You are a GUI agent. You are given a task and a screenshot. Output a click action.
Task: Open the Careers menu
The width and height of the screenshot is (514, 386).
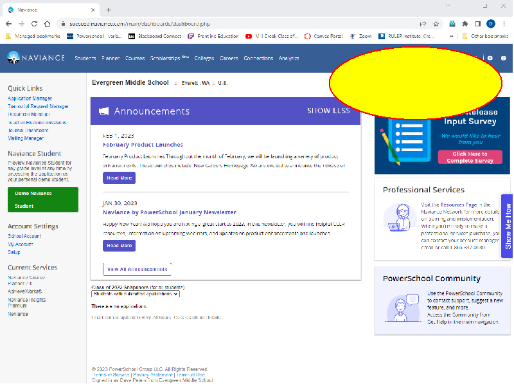click(x=229, y=58)
